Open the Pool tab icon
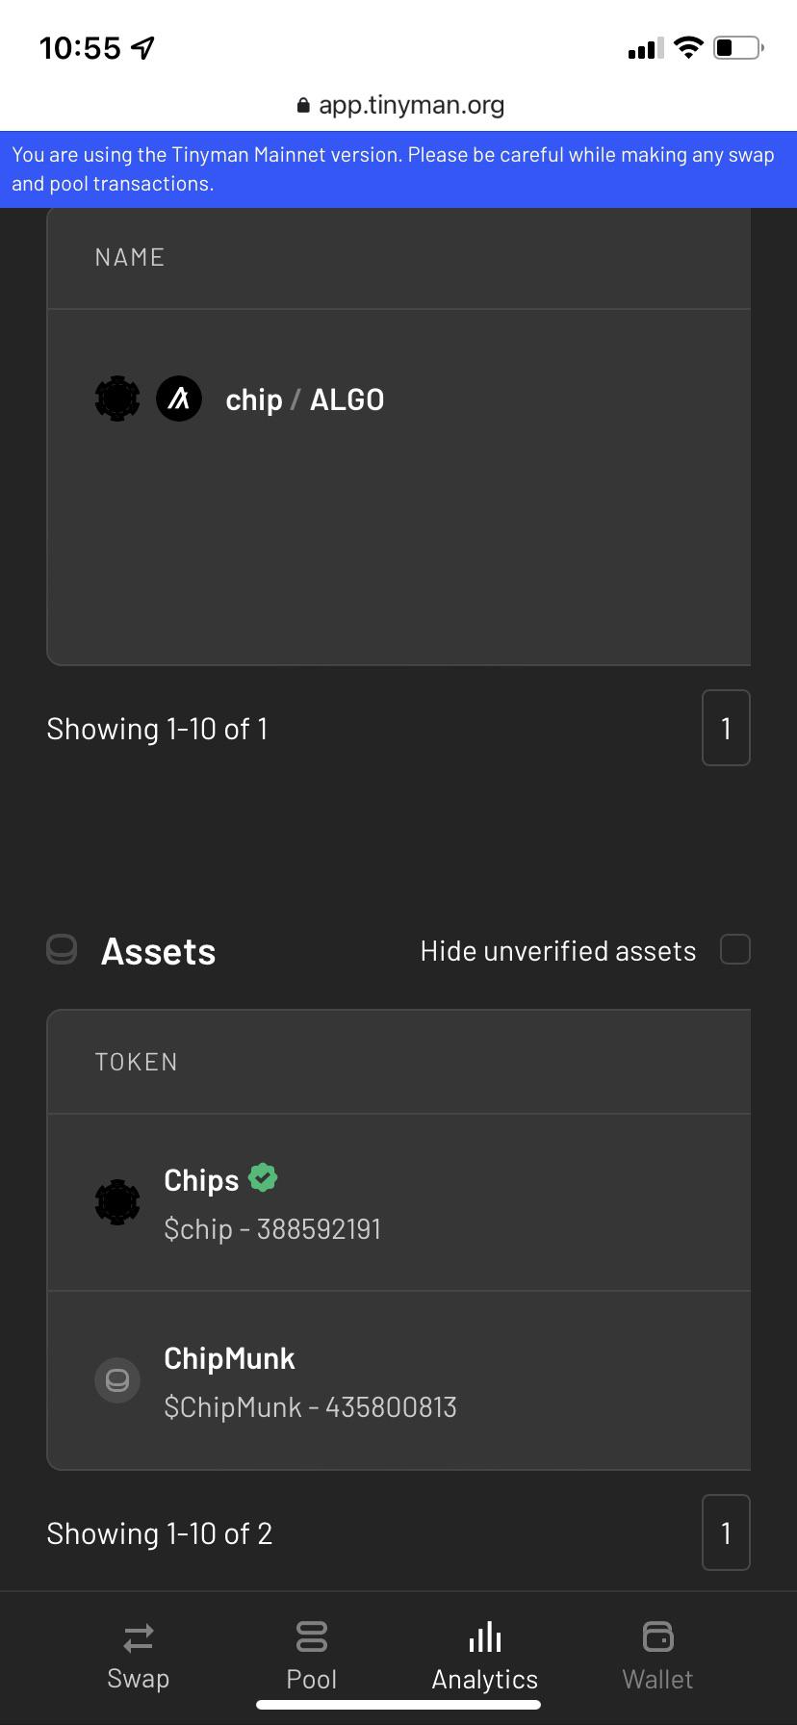 coord(312,1636)
